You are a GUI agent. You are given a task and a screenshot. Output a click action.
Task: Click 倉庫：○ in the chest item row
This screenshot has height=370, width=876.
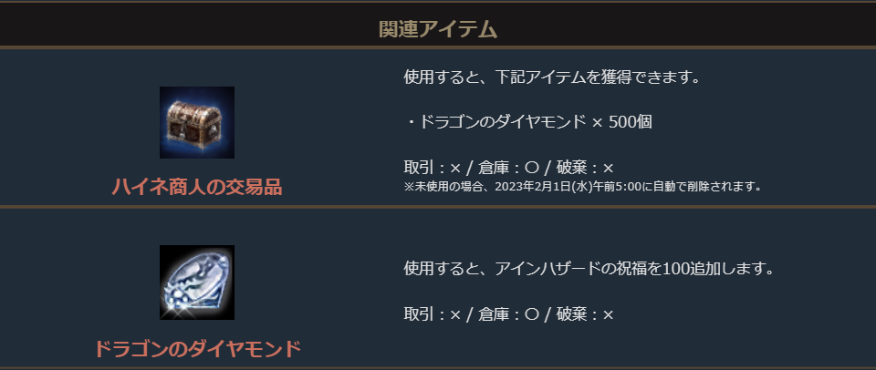click(x=509, y=168)
